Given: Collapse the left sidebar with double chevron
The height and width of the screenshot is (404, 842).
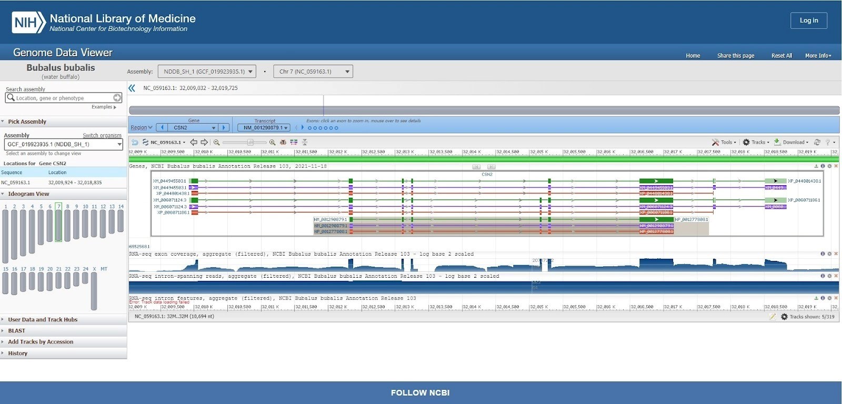Looking at the screenshot, I should tap(132, 88).
